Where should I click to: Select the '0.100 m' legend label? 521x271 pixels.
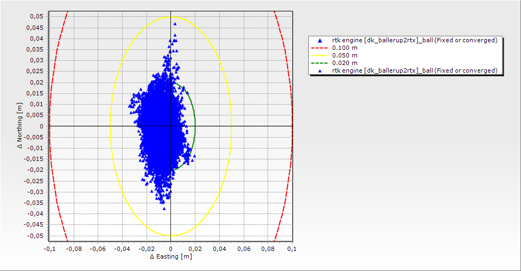click(x=345, y=48)
